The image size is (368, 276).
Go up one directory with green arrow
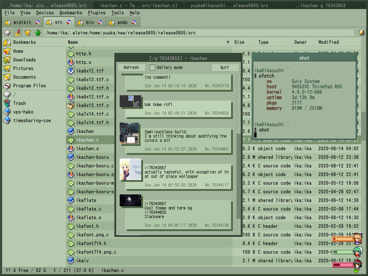[x=38, y=33]
